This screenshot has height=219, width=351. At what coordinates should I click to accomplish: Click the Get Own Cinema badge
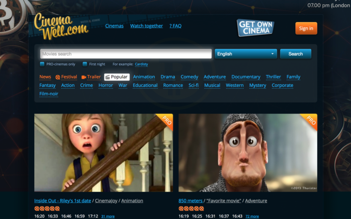256,28
